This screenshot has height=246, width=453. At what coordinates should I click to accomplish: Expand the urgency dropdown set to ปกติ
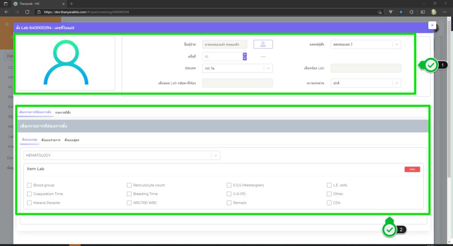pyautogui.click(x=396, y=83)
